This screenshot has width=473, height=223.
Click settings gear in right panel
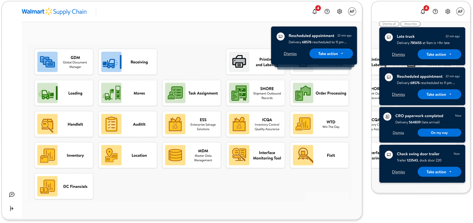pyautogui.click(x=448, y=11)
